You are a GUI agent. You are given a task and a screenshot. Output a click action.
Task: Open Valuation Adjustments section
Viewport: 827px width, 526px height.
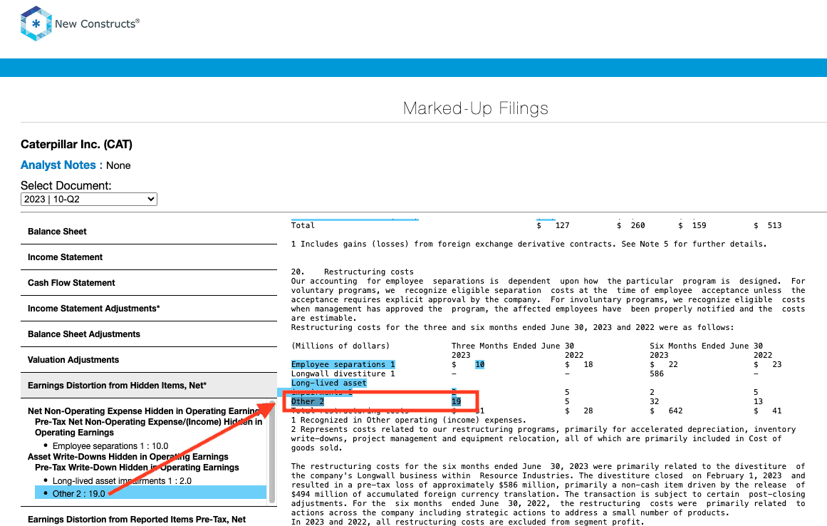pyautogui.click(x=149, y=360)
